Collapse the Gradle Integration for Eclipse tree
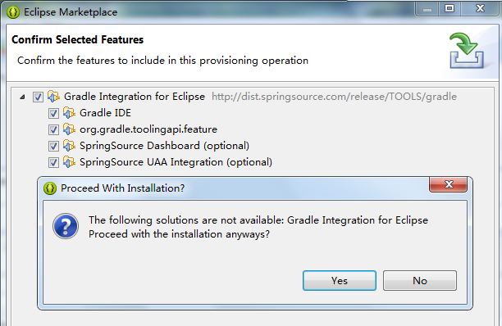Screen dimensions: 502x326 (x=22, y=97)
